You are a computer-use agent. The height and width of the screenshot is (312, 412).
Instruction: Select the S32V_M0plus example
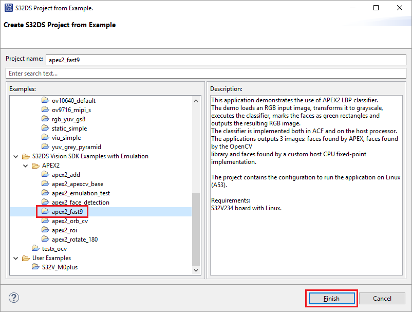tap(60, 267)
